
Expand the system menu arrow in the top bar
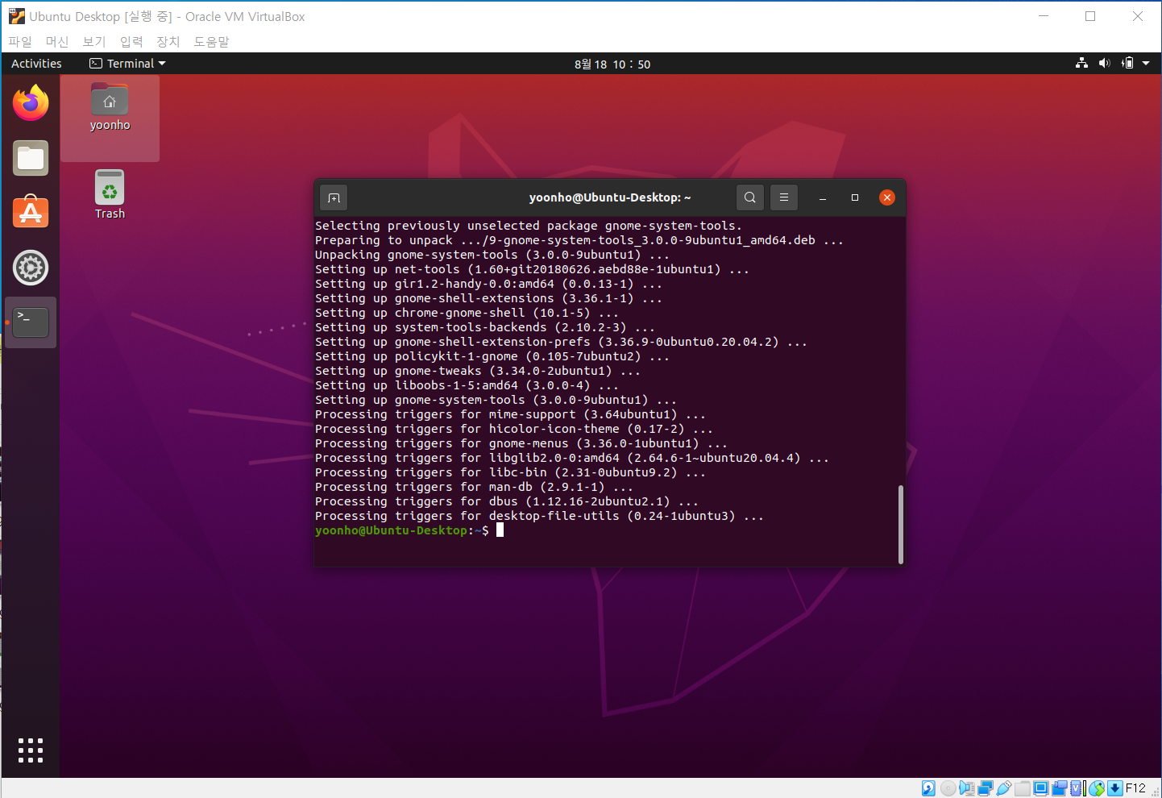tap(1146, 64)
